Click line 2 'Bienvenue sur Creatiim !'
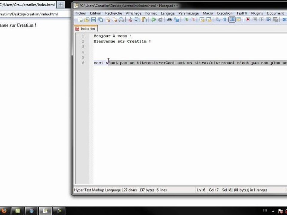The width and height of the screenshot is (287, 215). pyautogui.click(x=122, y=41)
